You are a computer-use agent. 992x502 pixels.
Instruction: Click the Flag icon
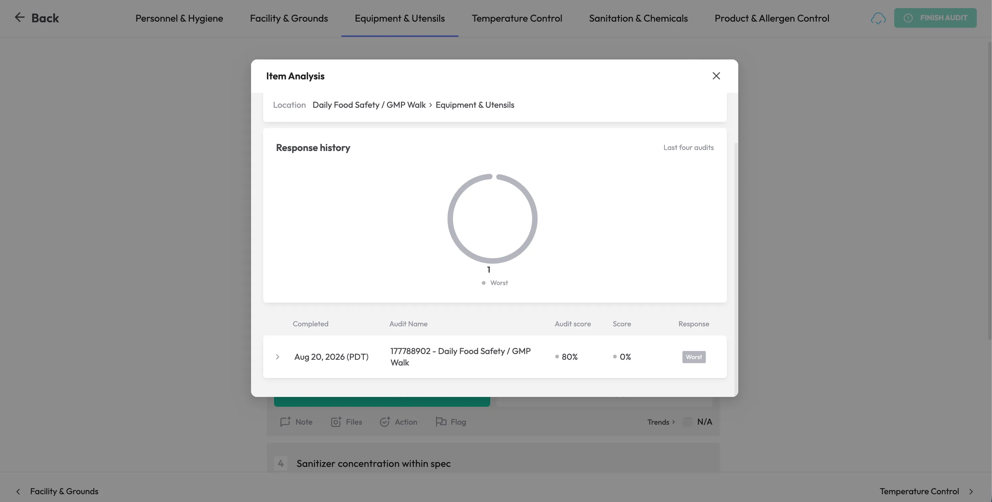pos(441,422)
